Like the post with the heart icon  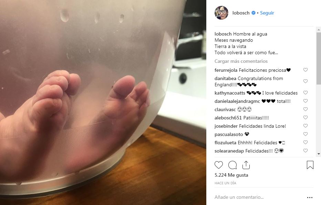[219, 165]
